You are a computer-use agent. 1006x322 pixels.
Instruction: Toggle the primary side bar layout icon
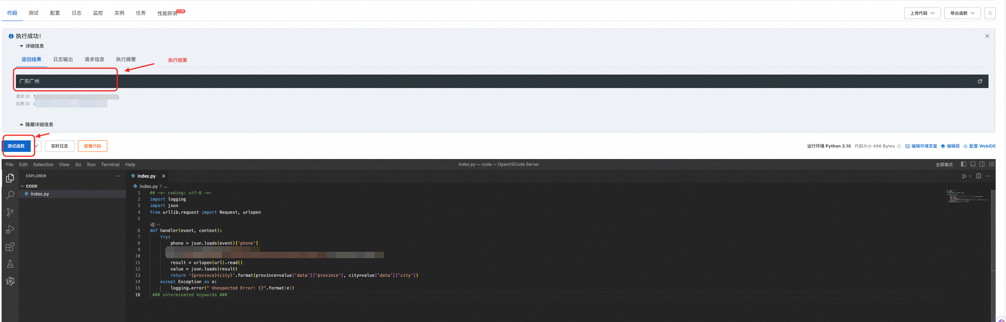[x=963, y=164]
